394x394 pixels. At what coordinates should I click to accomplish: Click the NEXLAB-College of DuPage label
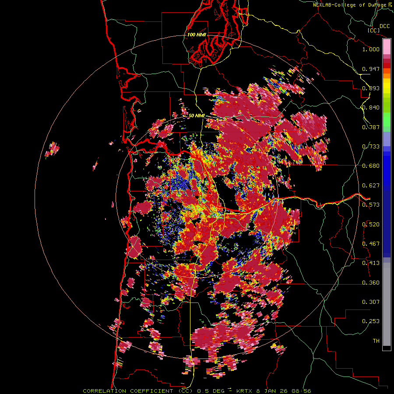click(x=350, y=5)
